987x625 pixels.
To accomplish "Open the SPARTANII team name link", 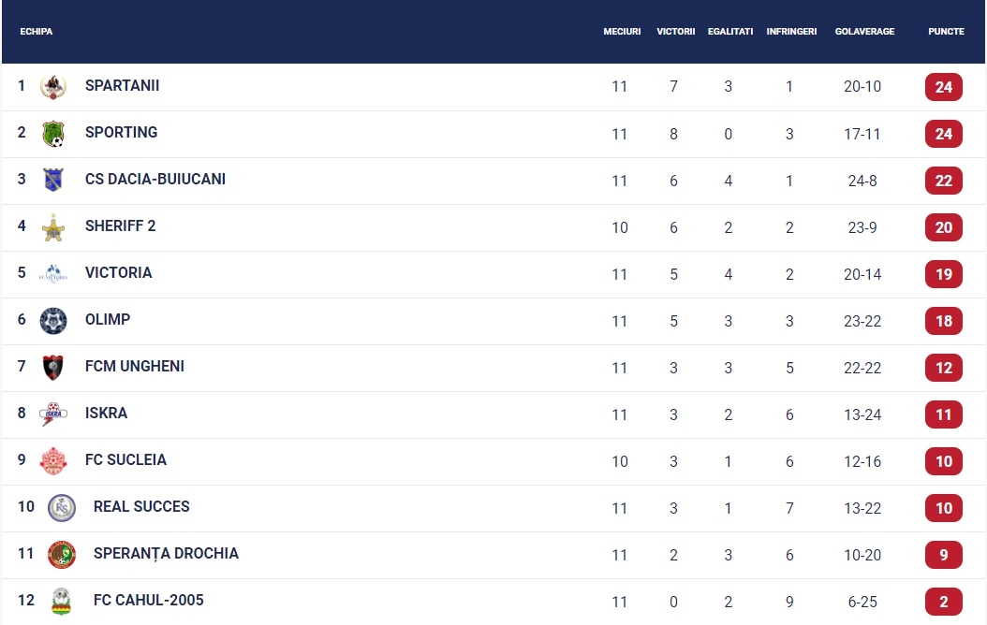I will click(x=122, y=85).
